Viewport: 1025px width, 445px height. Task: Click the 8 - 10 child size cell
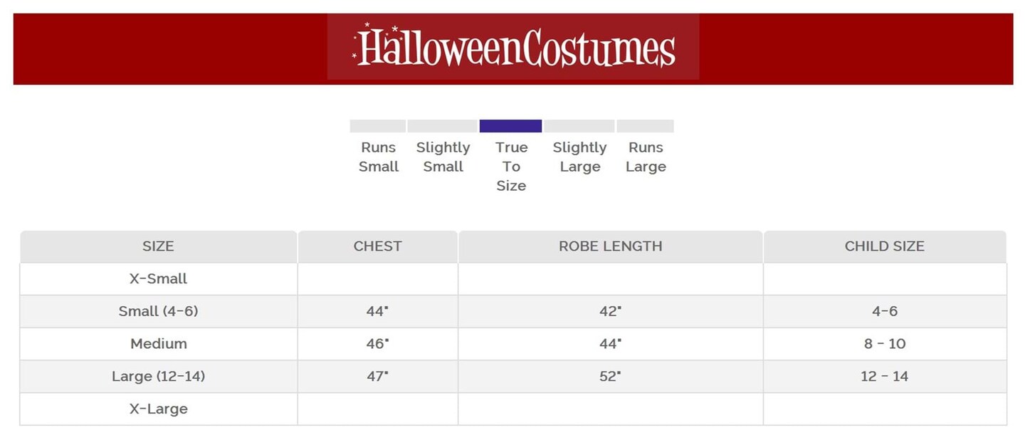pyautogui.click(x=884, y=344)
